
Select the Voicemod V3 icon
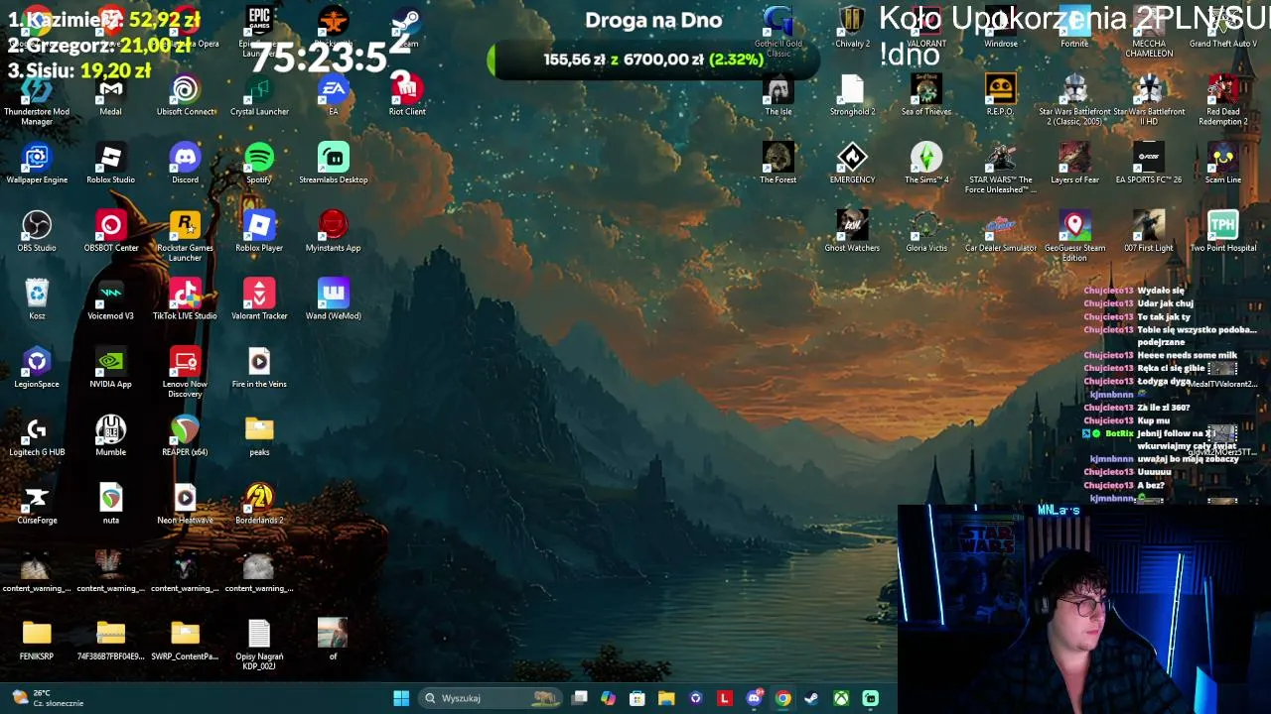[x=110, y=300]
